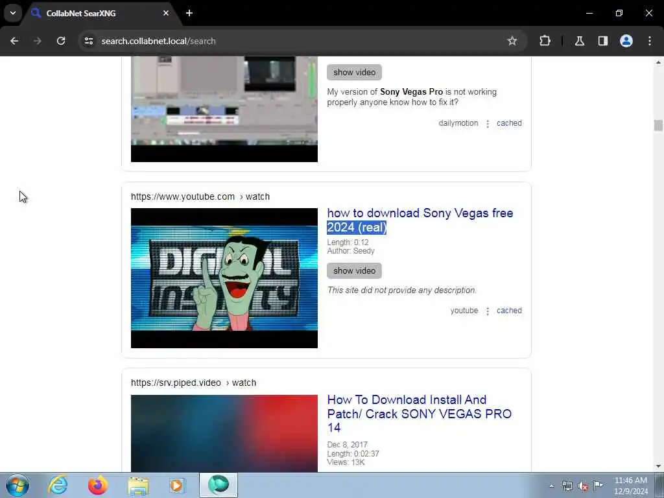Reload the search results page
This screenshot has height=498, width=664.
click(61, 41)
